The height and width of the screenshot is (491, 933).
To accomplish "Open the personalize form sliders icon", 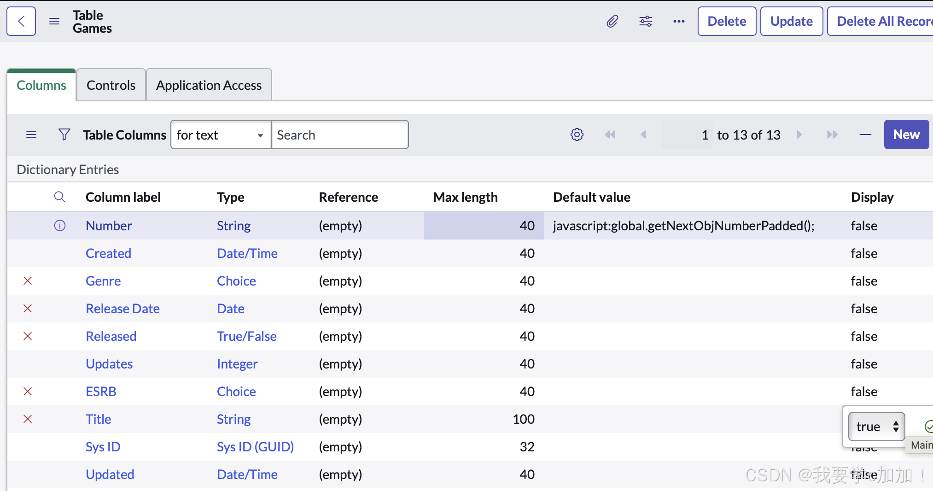I will click(x=646, y=21).
